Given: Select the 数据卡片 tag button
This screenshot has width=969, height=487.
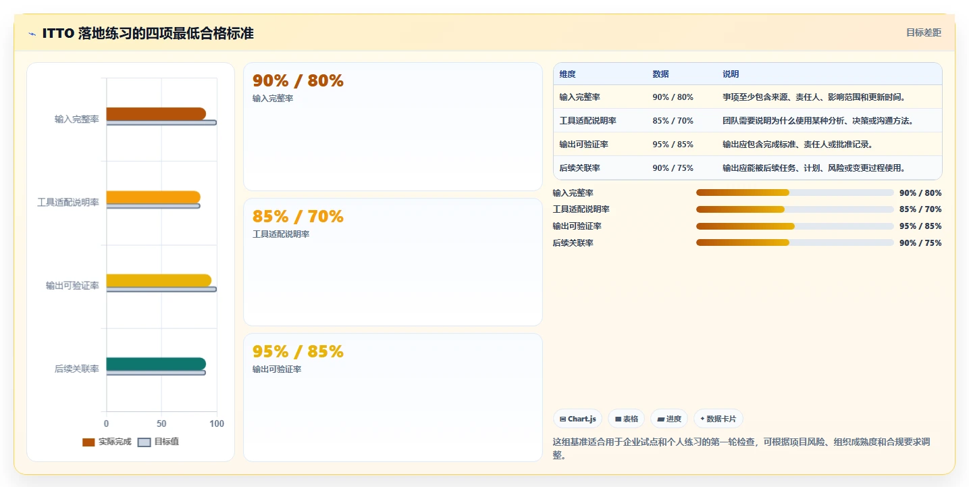Looking at the screenshot, I should (718, 419).
